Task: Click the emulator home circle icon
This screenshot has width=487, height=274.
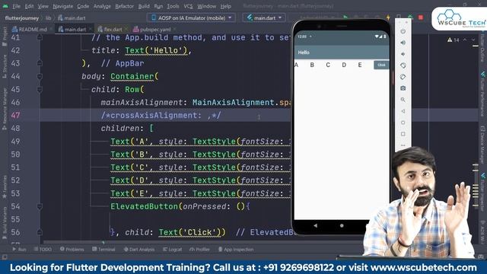Action: (x=403, y=123)
